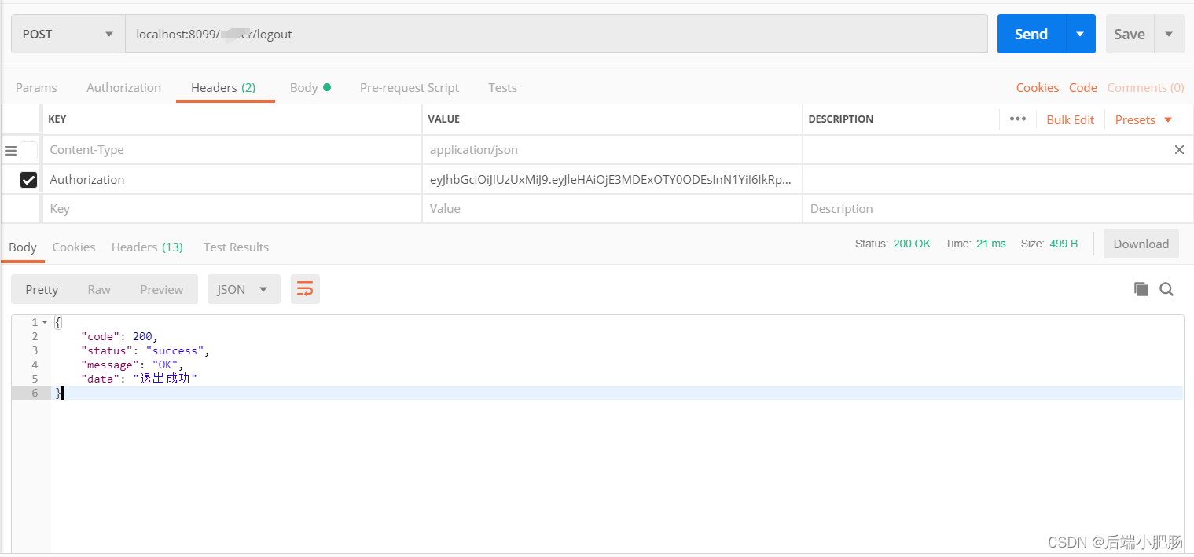The width and height of the screenshot is (1194, 557).
Task: Open response search with magnifier icon
Action: click(1166, 289)
